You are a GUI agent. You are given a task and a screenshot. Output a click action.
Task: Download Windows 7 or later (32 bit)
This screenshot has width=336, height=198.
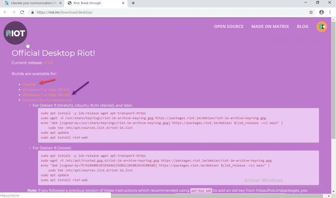coord(46,89)
